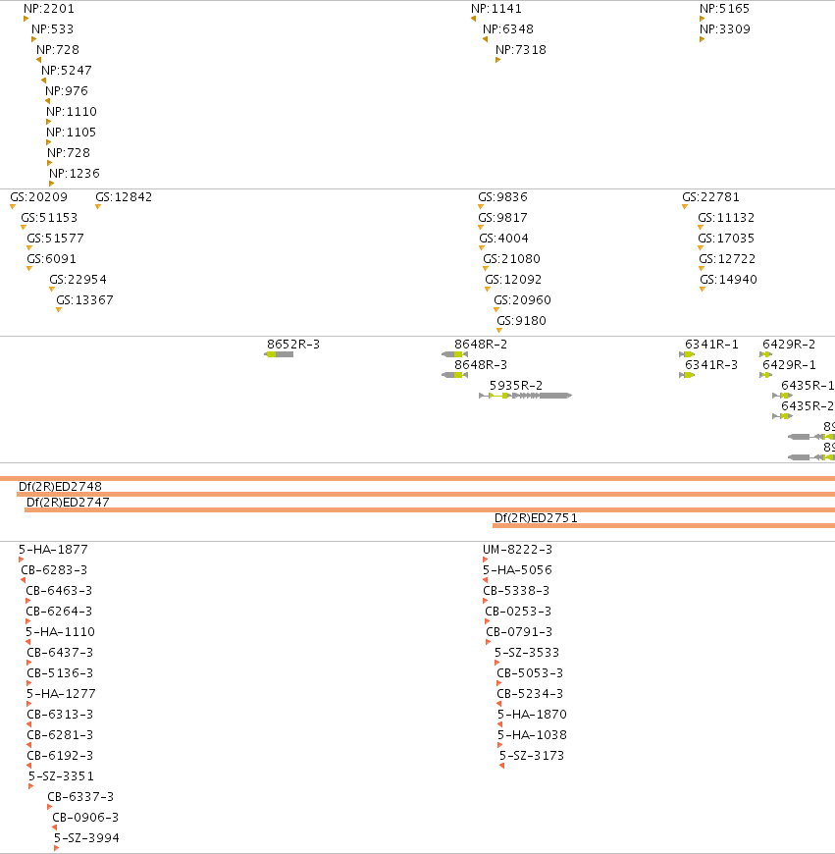Click the NP:533 insertion triangle
The width and height of the screenshot is (835, 854).
click(33, 40)
